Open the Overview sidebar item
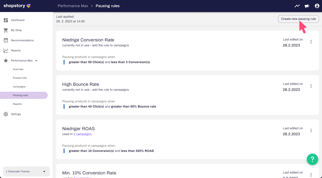The image size is (322, 178). pos(18,69)
